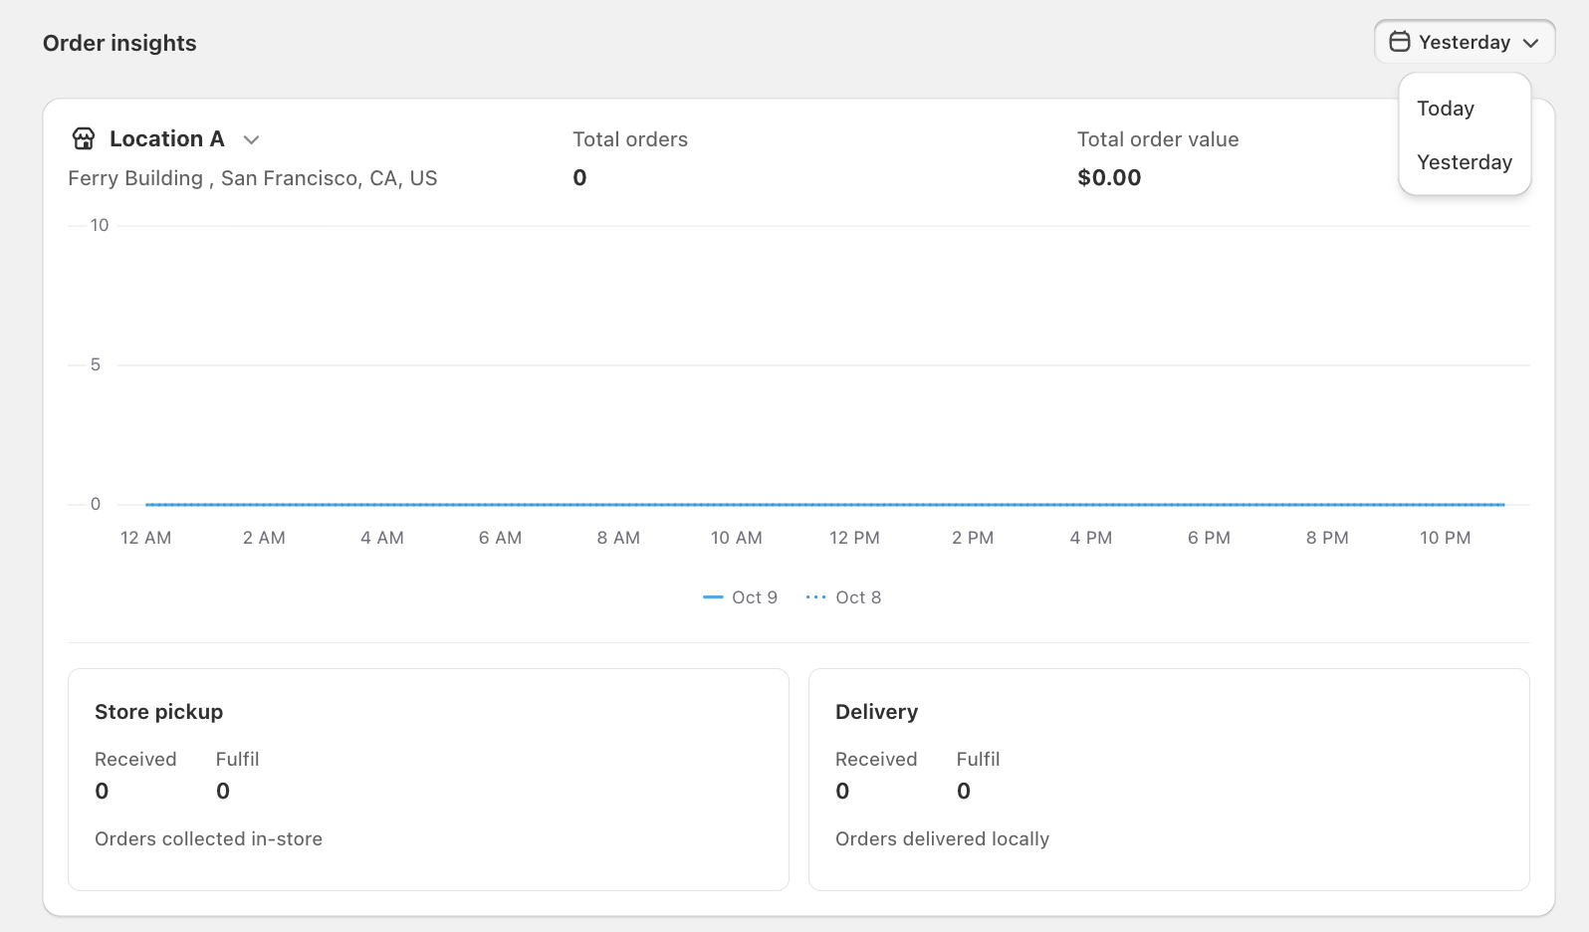
Task: Click the Total order value label
Action: pos(1158,139)
